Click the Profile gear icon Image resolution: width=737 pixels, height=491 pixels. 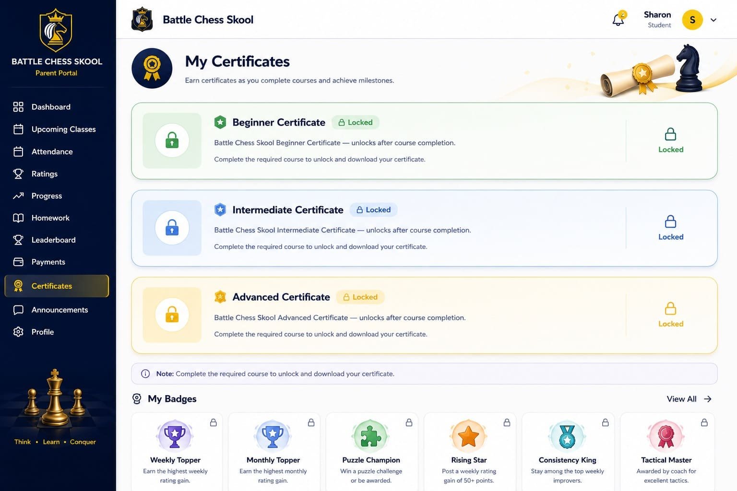point(18,332)
